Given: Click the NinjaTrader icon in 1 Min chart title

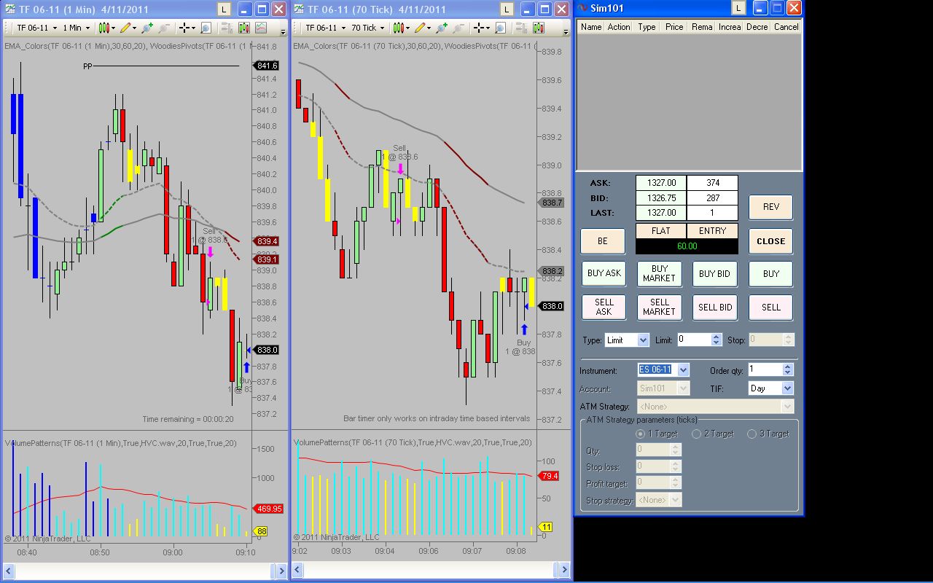Looking at the screenshot, I should (x=10, y=9).
